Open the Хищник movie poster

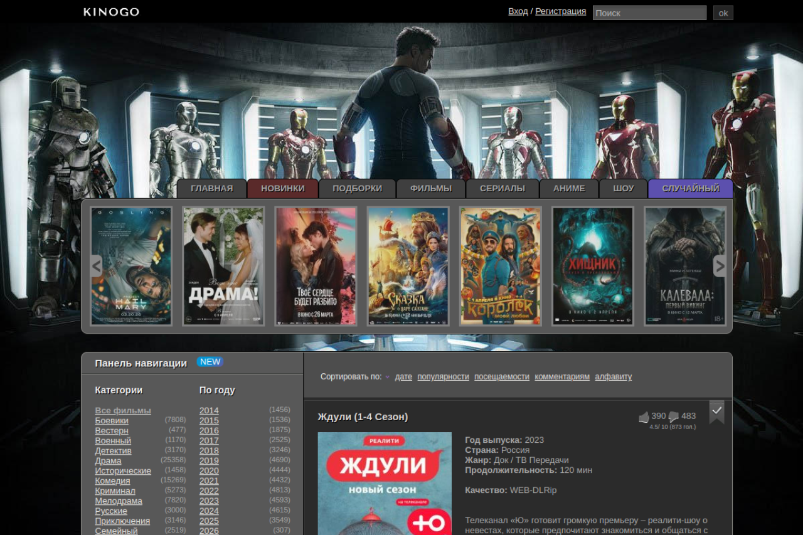[593, 266]
